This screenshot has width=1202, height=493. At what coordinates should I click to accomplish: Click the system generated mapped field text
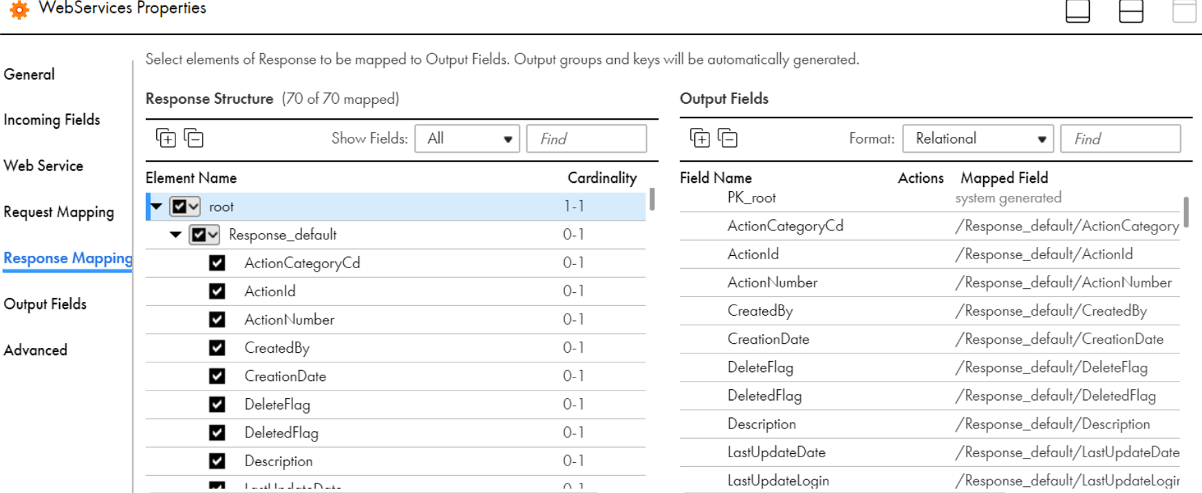1008,198
